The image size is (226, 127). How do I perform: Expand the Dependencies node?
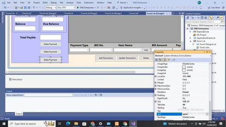(x=190, y=32)
